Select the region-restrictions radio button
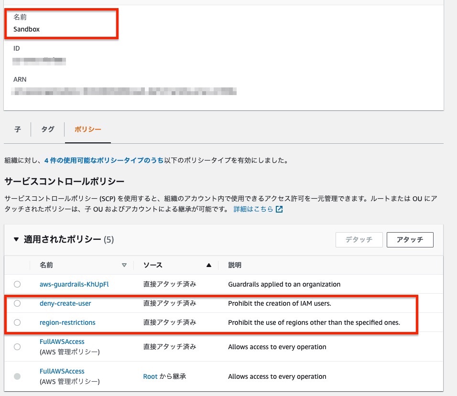Screen dimensions: 457x396 pos(17,322)
